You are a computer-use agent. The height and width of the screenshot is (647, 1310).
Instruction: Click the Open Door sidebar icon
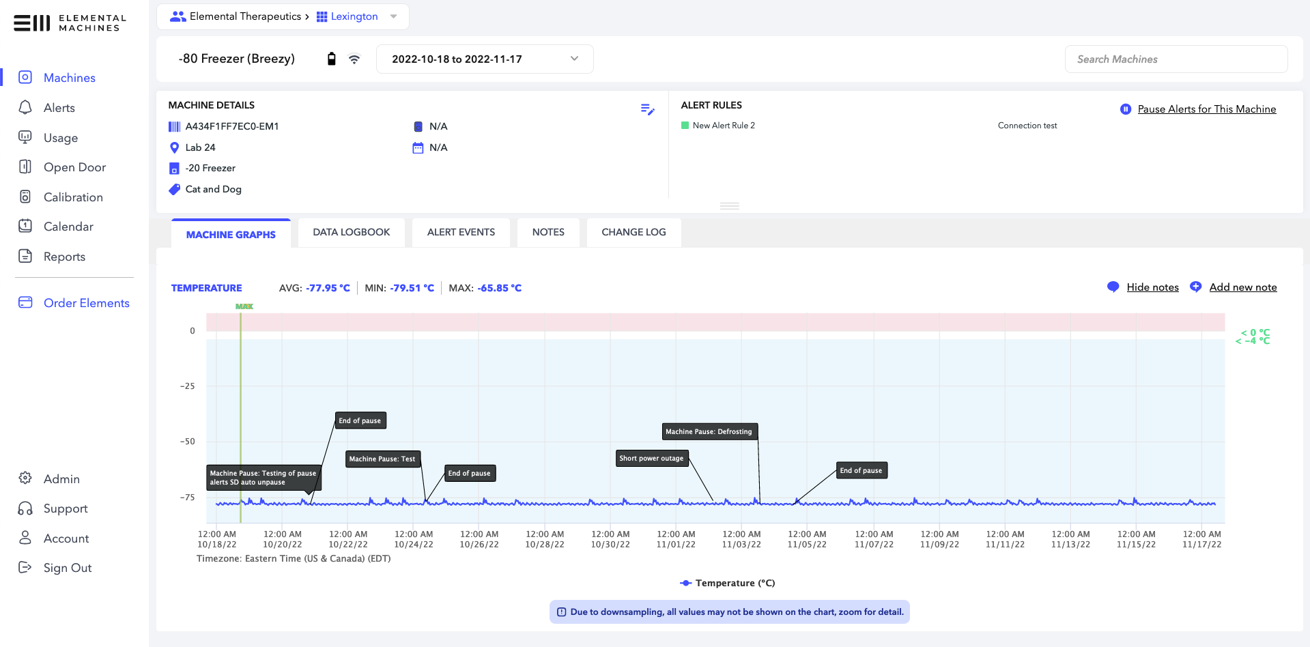[x=25, y=167]
